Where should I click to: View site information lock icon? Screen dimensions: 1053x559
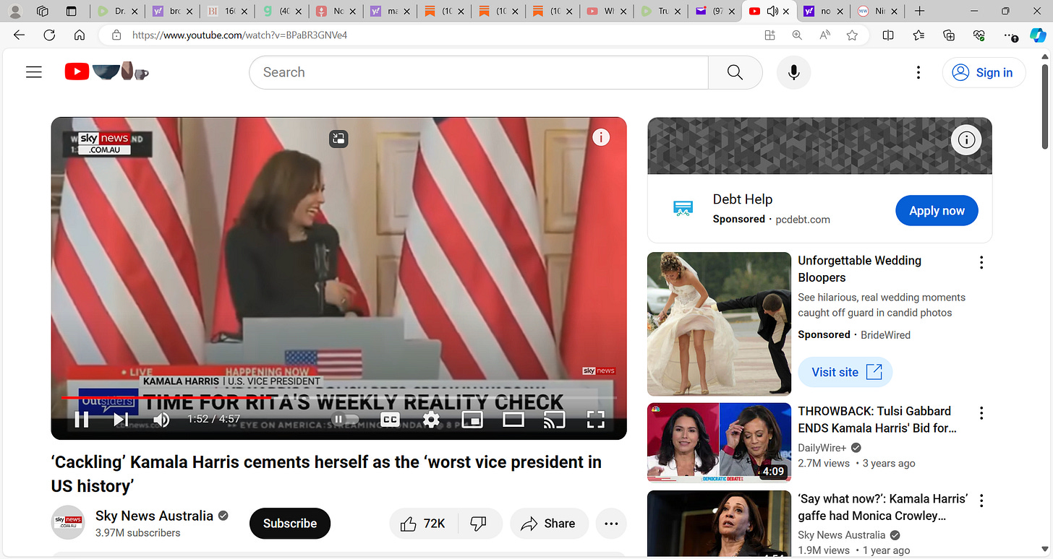click(x=116, y=35)
